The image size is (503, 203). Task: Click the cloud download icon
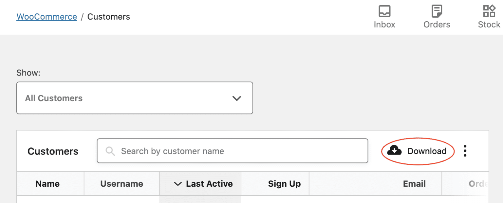pyautogui.click(x=394, y=151)
